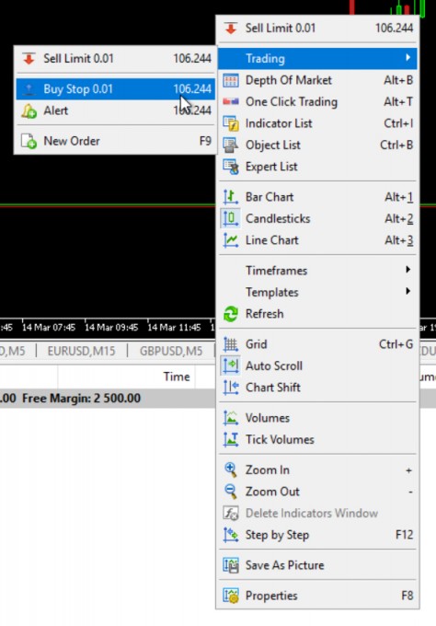This screenshot has width=436, height=626.
Task: Switch to EURUSD,M15 chart tab
Action: click(81, 351)
